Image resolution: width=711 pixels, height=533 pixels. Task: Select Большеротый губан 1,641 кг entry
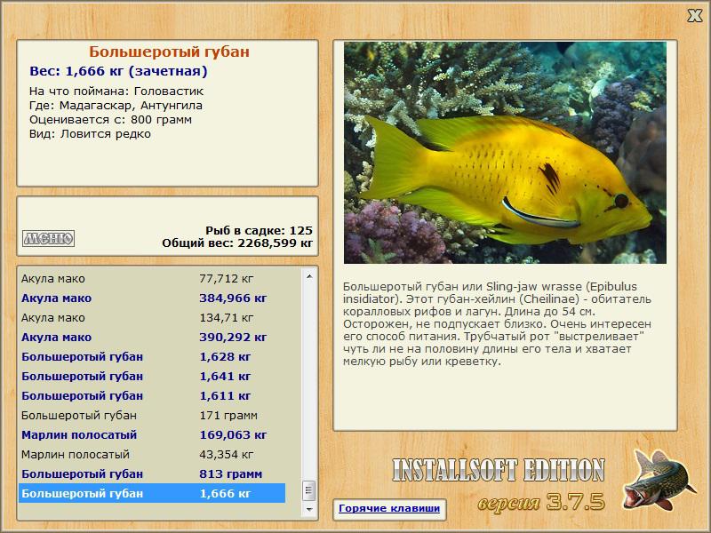pos(152,376)
